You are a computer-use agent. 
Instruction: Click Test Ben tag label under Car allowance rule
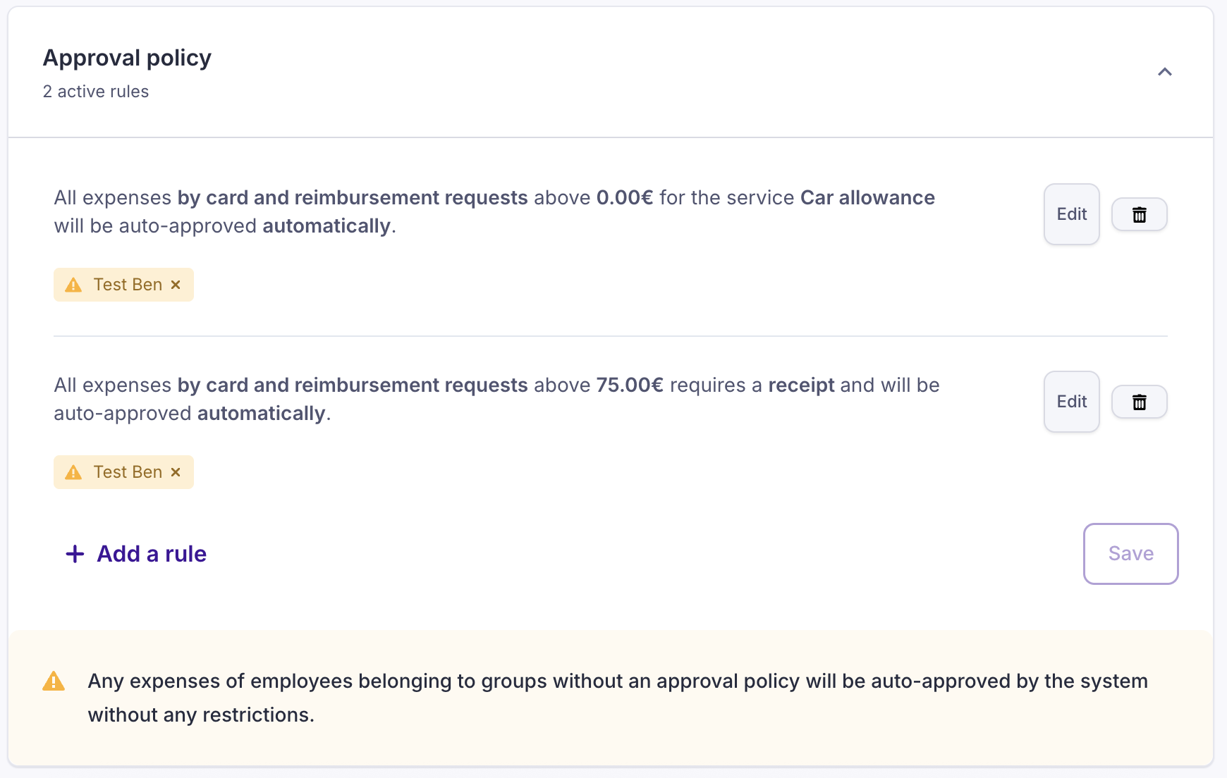click(128, 285)
